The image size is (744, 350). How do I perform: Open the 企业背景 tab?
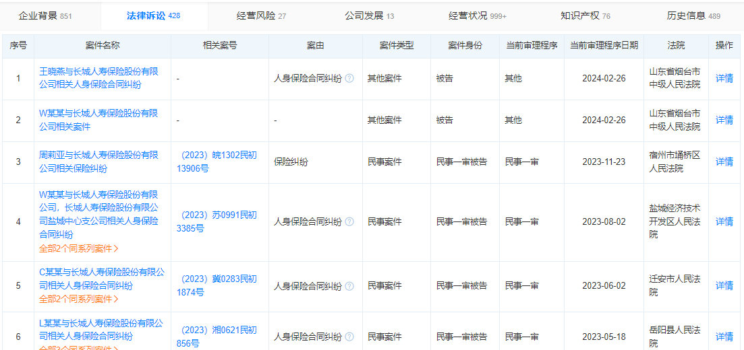[x=45, y=16]
